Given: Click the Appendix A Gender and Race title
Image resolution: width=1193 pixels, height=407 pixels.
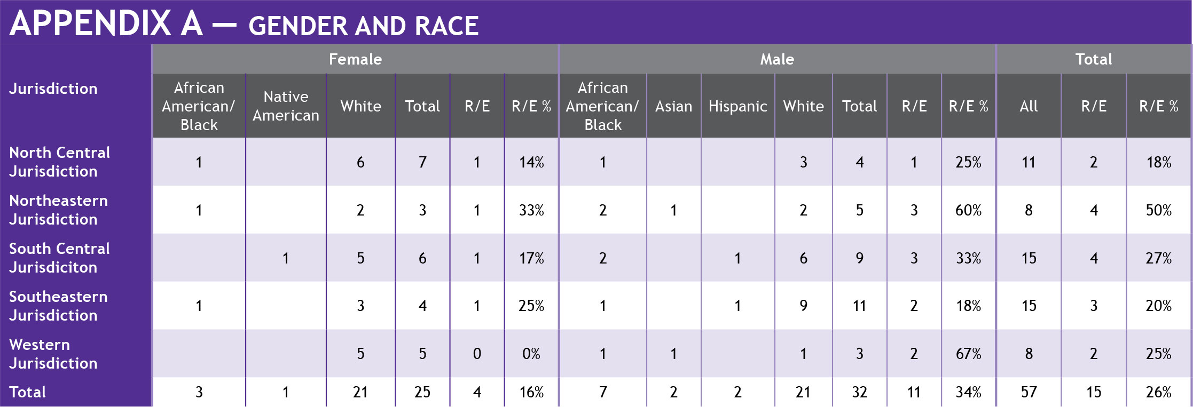Looking at the screenshot, I should pos(244,23).
